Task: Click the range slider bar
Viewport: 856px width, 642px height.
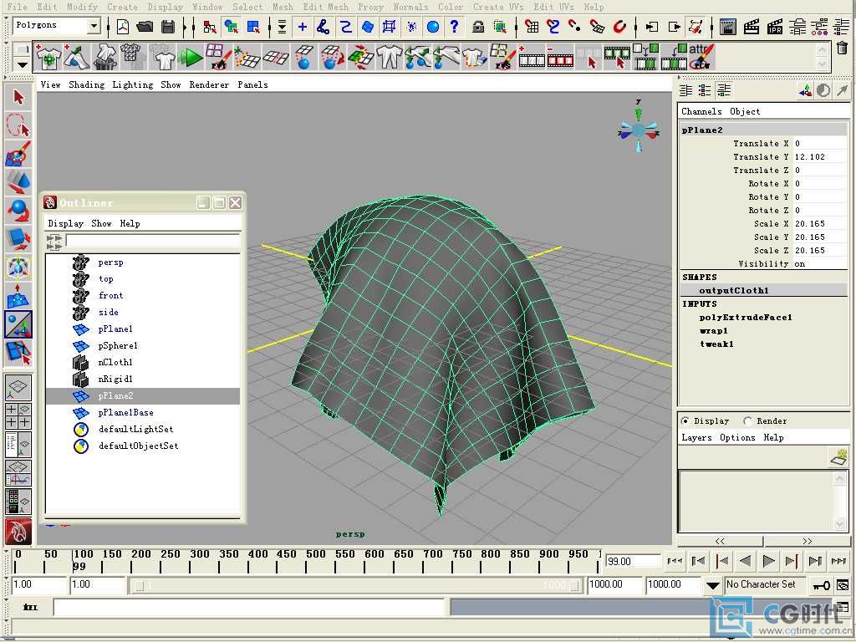Action: pos(356,585)
